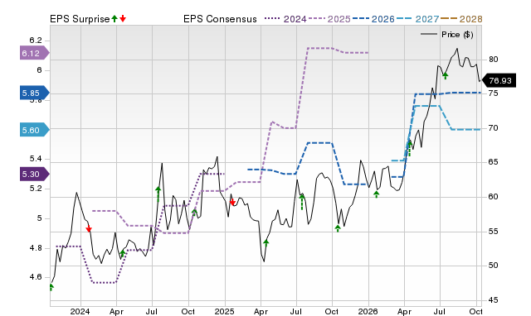Select the red surprise arrow just after 2025 start
This screenshot has height=316, width=531.
[x=232, y=202]
